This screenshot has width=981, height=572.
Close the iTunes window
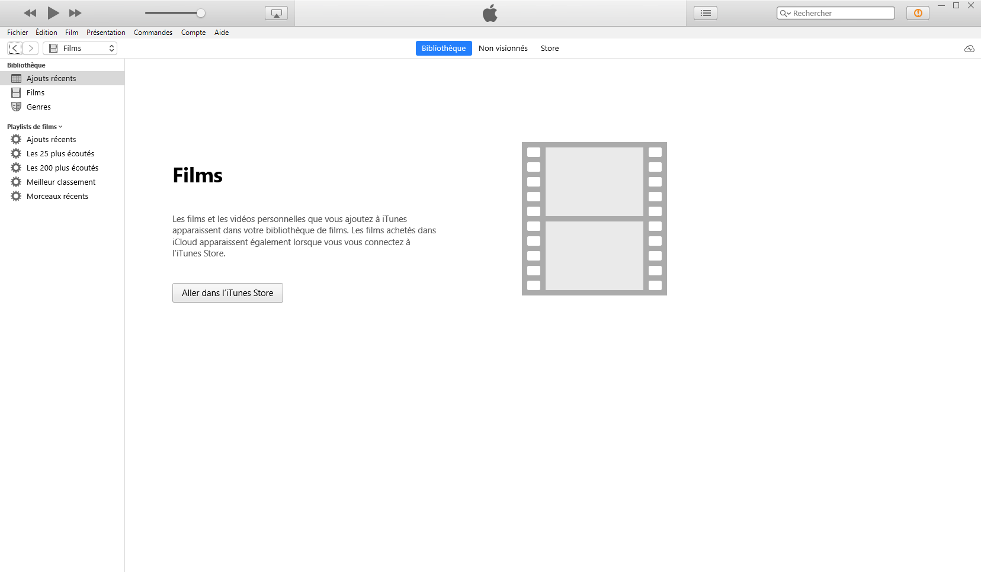[x=971, y=5]
